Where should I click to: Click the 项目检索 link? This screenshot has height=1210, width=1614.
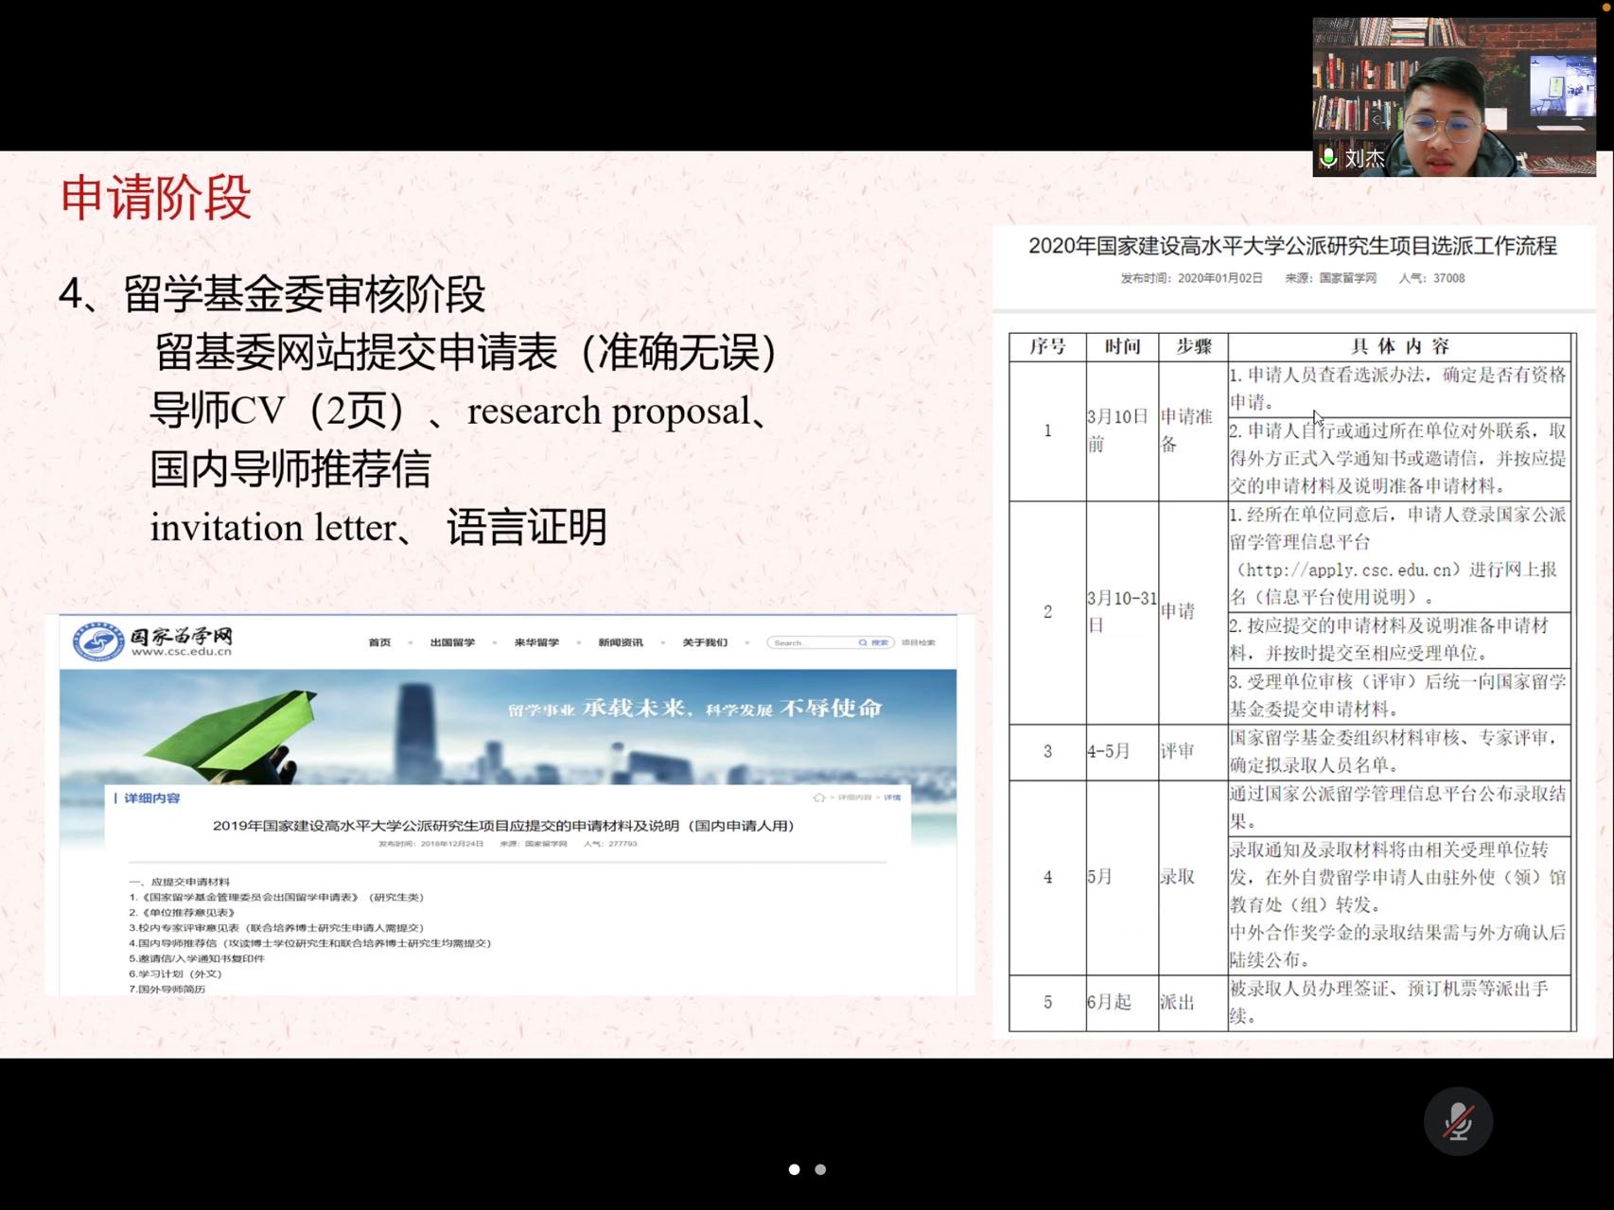pyautogui.click(x=918, y=642)
